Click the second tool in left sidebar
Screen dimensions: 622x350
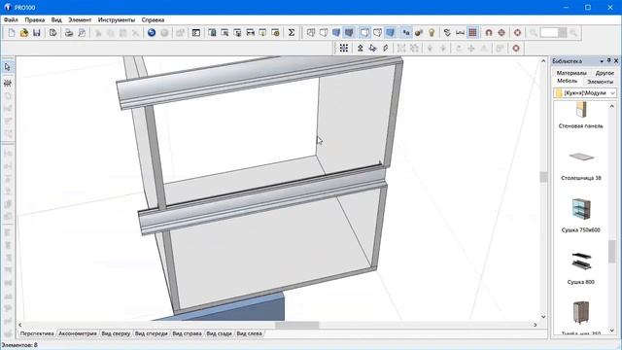pyautogui.click(x=8, y=83)
